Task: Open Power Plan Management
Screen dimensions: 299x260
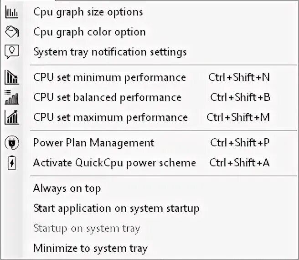Action: point(93,143)
